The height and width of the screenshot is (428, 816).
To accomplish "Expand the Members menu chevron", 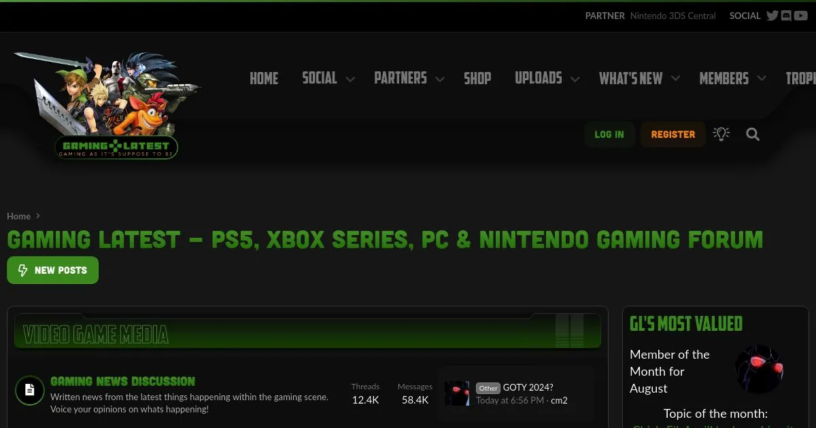I will pyautogui.click(x=762, y=79).
